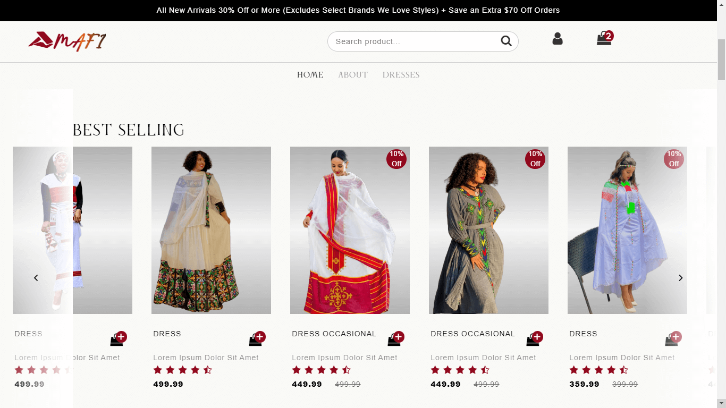This screenshot has width=726, height=408.
Task: Click the star rating under the 359.99 dress
Action: (x=598, y=370)
